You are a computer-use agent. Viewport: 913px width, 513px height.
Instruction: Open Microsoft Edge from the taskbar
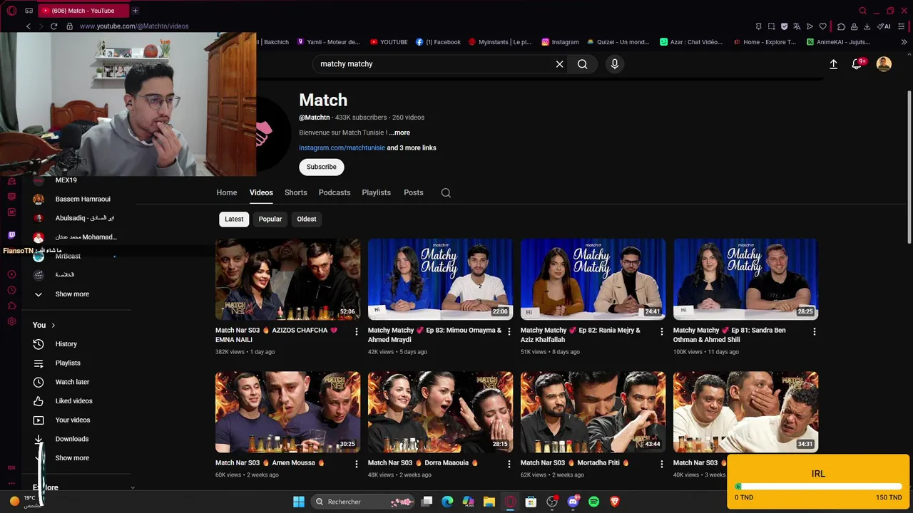coord(447,502)
